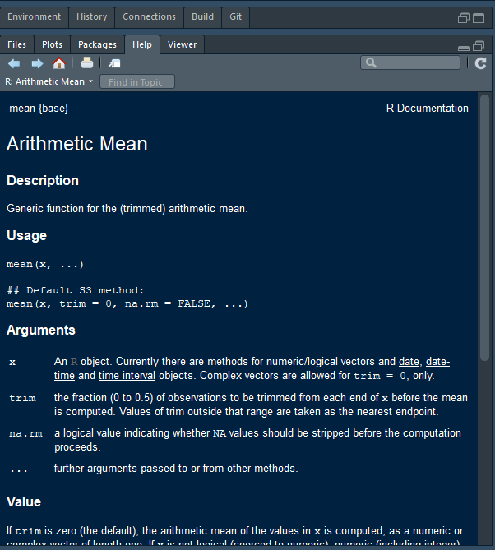
Task: Open the History tab
Action: (91, 16)
